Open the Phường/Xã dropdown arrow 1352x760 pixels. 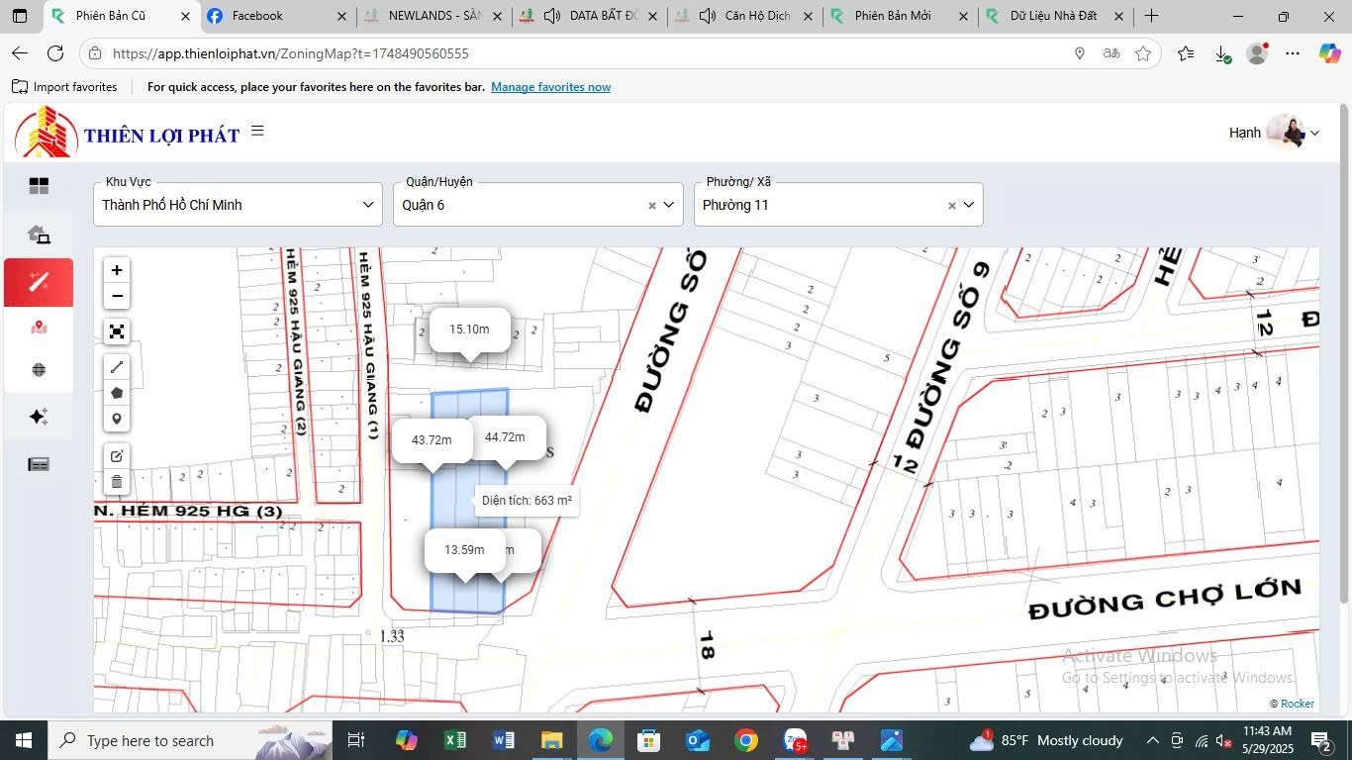coord(969,205)
